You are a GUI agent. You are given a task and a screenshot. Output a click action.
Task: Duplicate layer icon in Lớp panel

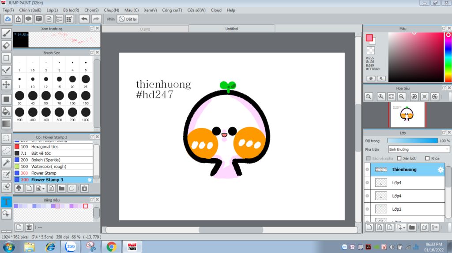(424, 227)
